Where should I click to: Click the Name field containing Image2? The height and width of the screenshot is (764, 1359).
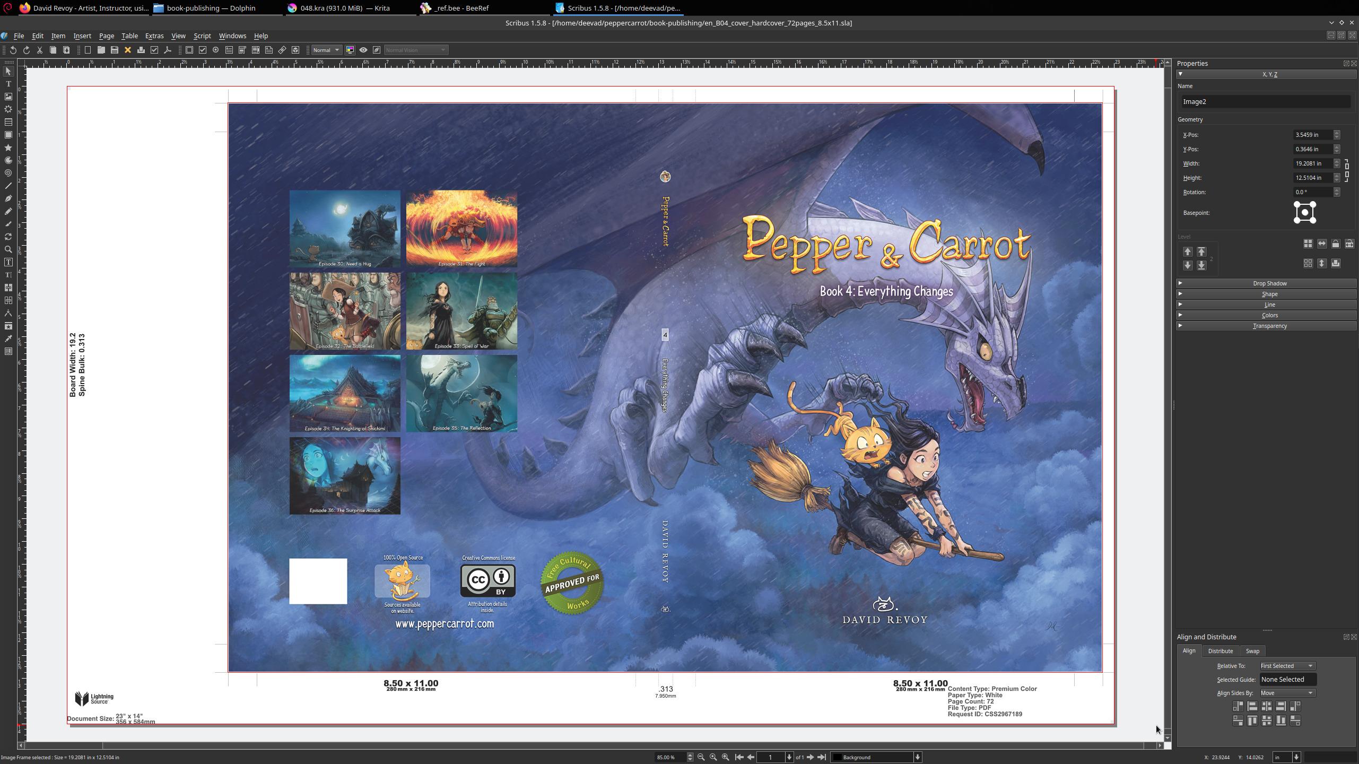coord(1265,101)
